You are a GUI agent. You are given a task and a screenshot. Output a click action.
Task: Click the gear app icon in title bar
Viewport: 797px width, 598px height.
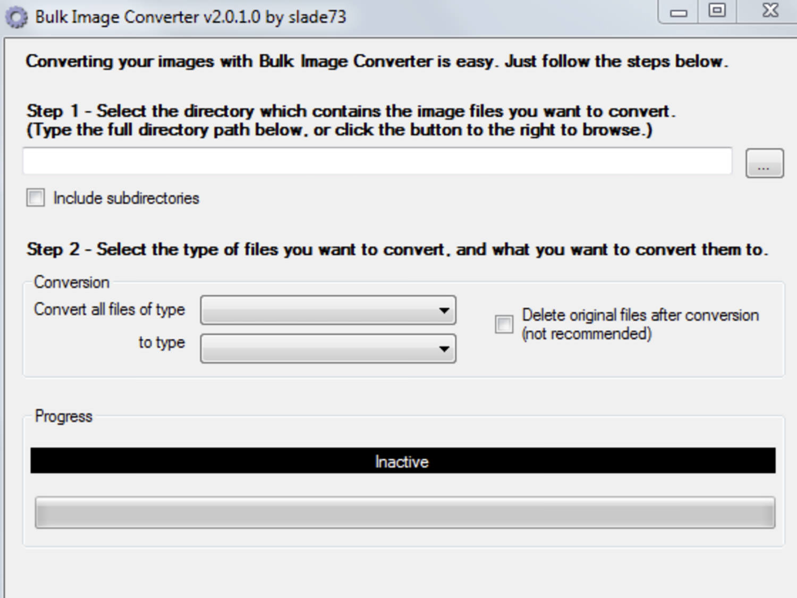(x=16, y=17)
